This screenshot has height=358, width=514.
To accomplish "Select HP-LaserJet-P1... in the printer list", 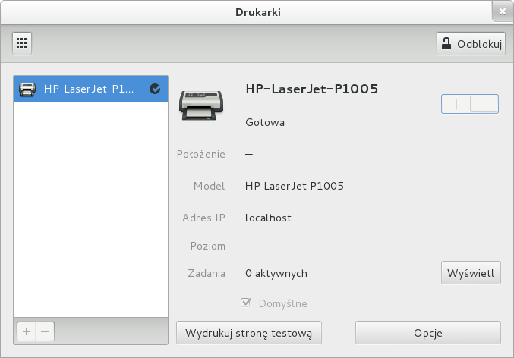I will click(x=89, y=89).
